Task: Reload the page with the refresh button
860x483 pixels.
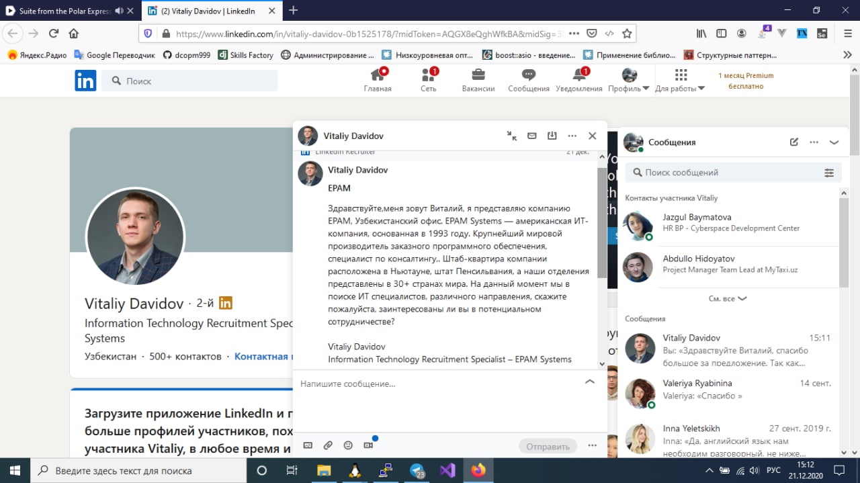Action: click(54, 33)
